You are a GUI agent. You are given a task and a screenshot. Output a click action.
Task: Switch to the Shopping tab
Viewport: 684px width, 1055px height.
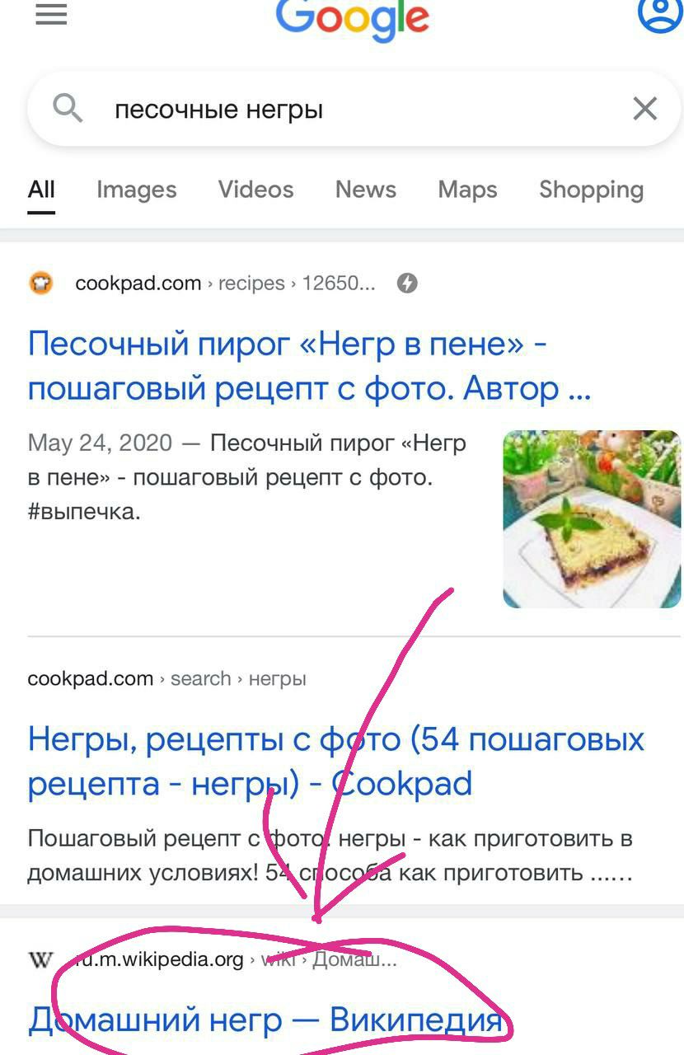(x=592, y=190)
